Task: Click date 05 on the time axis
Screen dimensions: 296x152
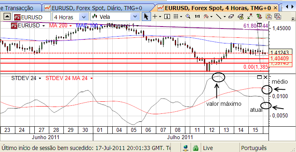Action: [x=134, y=130]
